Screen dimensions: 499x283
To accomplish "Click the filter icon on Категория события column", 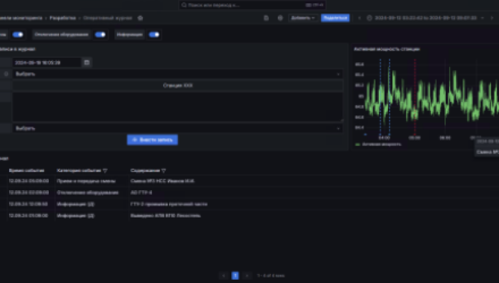I will [105, 171].
